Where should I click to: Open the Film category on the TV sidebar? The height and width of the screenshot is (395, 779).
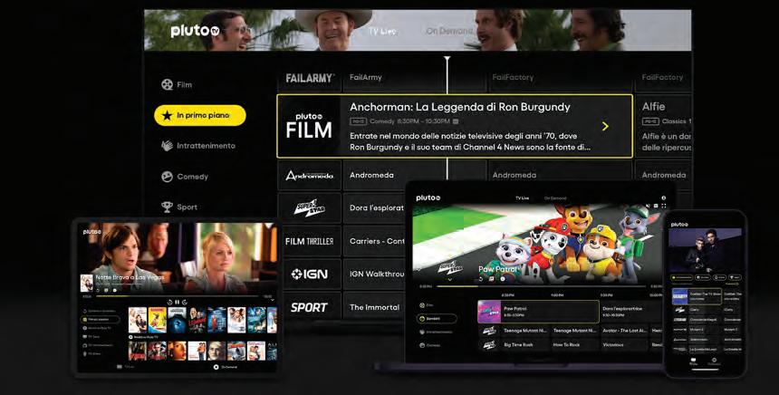177,84
